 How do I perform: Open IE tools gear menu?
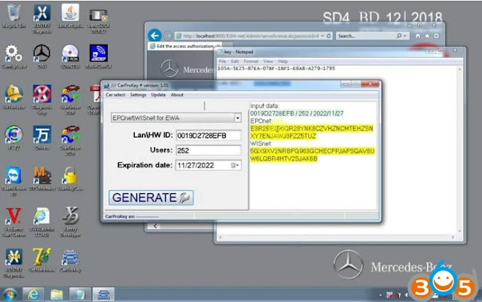[437, 36]
